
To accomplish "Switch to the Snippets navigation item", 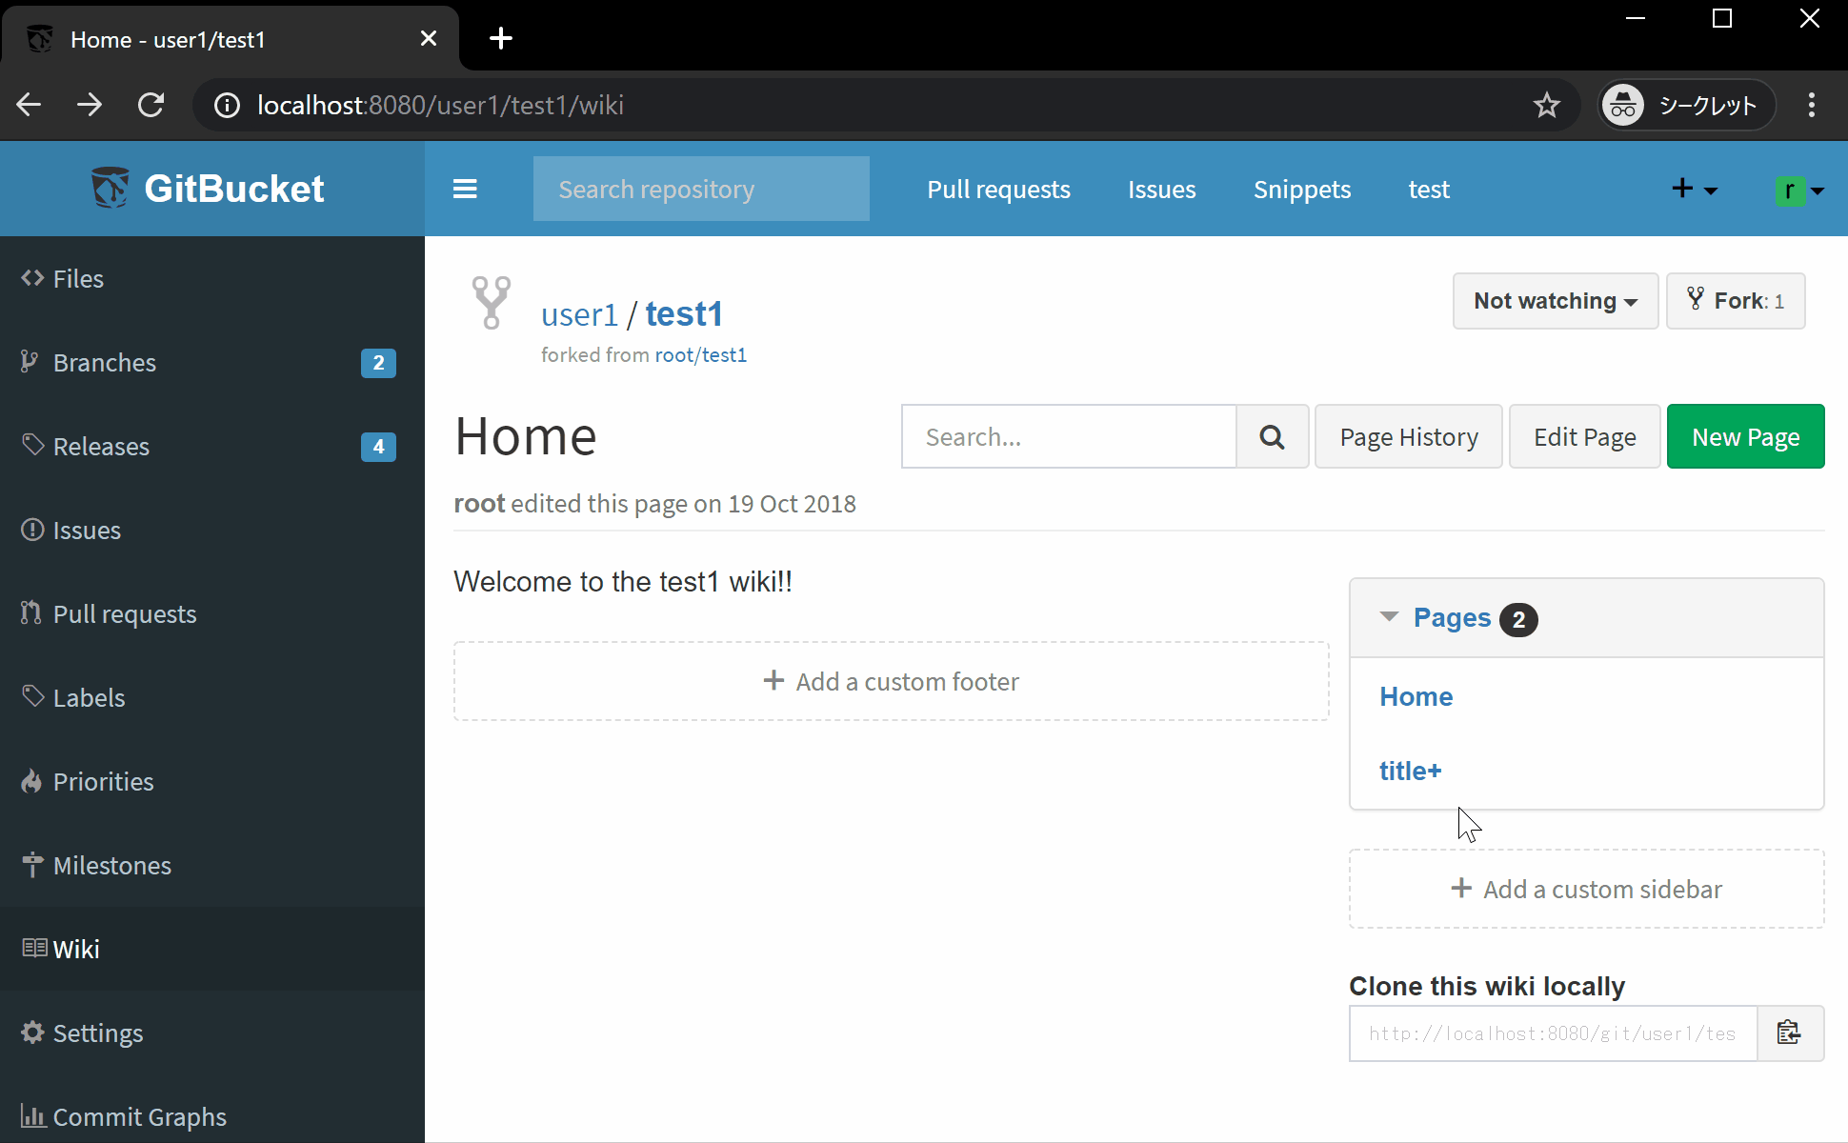I will click(x=1301, y=189).
